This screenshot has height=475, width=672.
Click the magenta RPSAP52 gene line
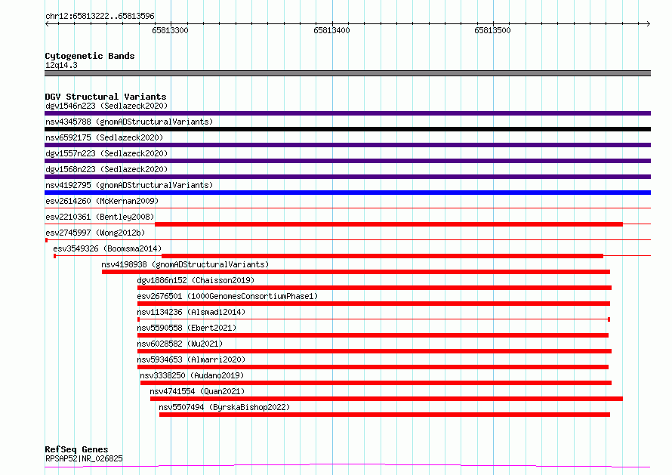347,466
